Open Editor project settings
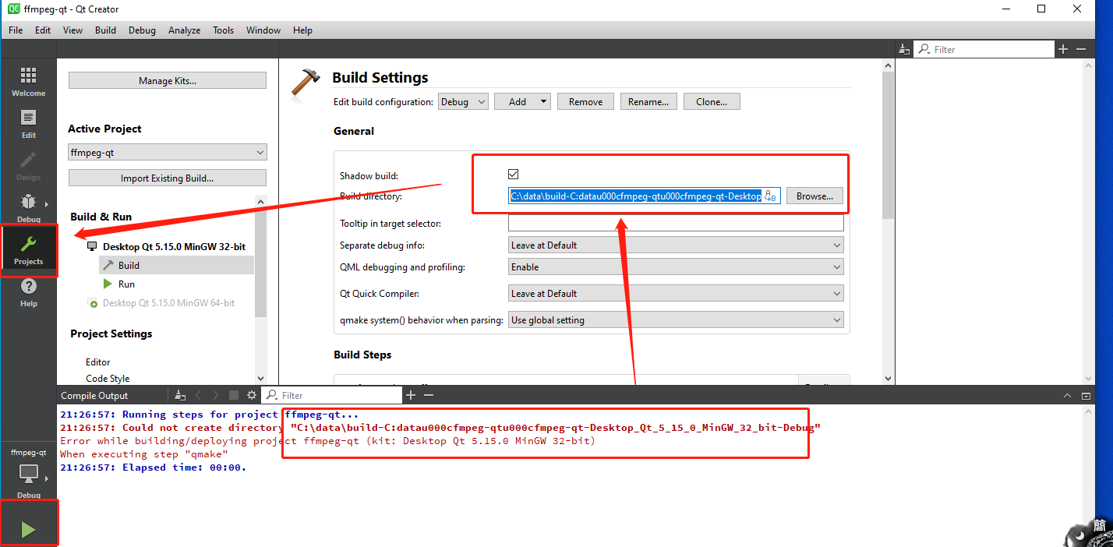The width and height of the screenshot is (1113, 547). (98, 362)
